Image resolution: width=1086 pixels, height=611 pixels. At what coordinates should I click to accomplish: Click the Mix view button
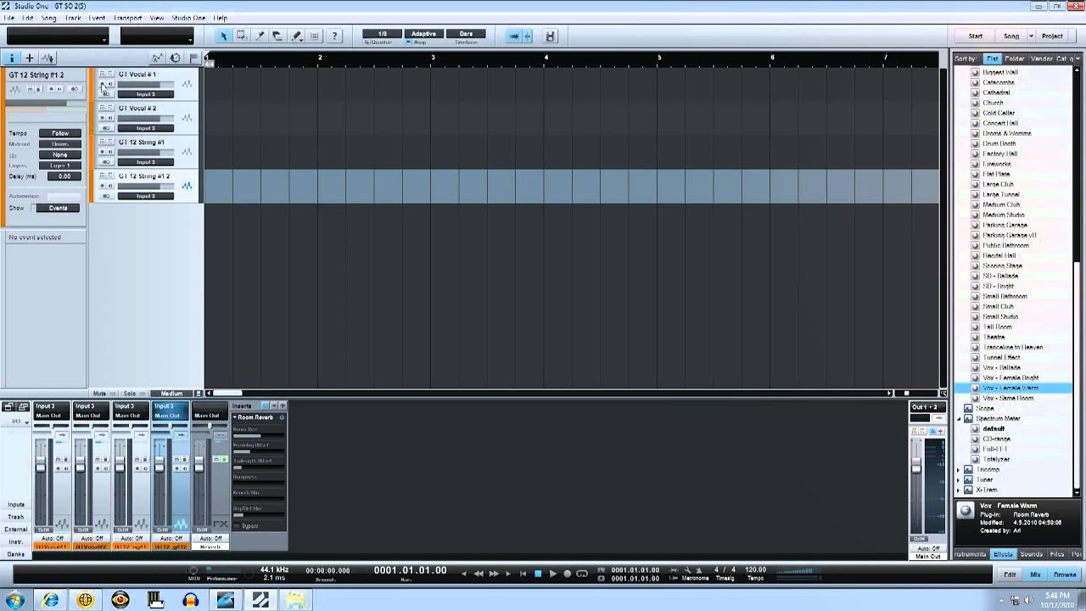[1035, 575]
